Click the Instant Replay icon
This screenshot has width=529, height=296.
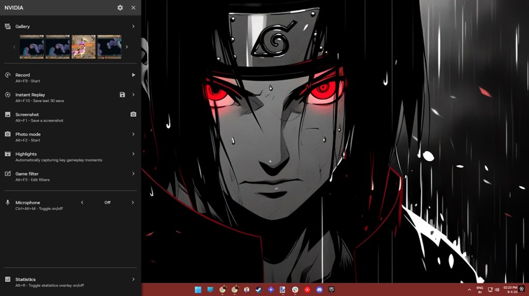point(7,95)
